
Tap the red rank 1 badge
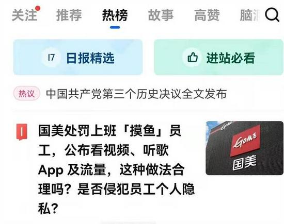coord(22,132)
